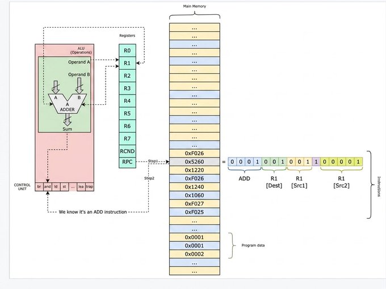Screen dimensions: 386x289
Task: Click the highlighted 0x5260 memory cell
Action: (195, 161)
